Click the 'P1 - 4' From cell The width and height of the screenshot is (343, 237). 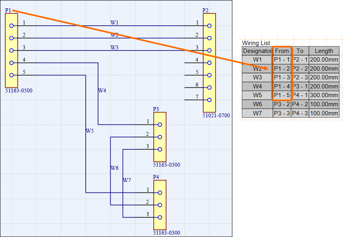282,87
